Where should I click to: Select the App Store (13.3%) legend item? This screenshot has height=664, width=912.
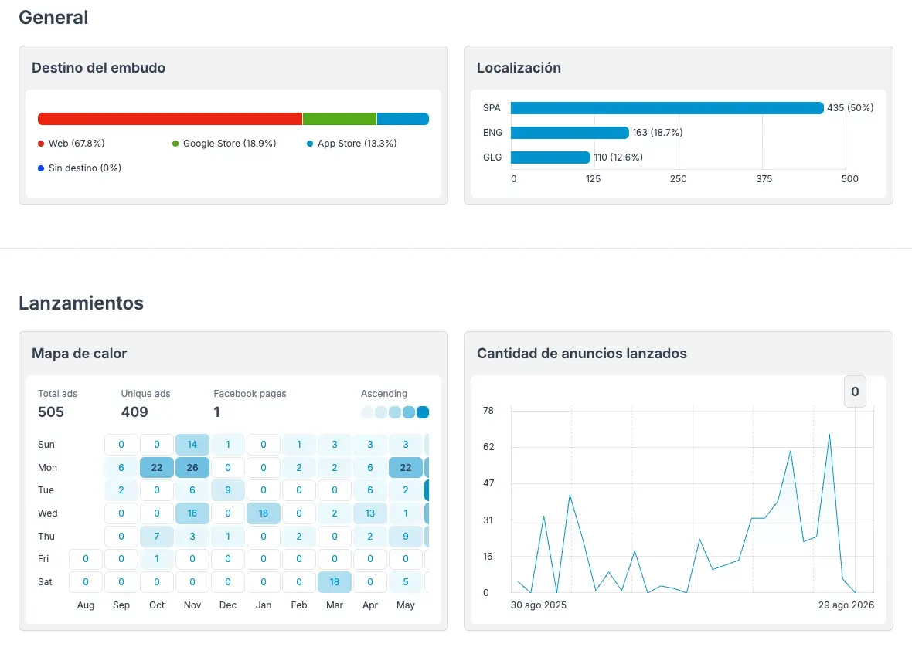(x=352, y=144)
